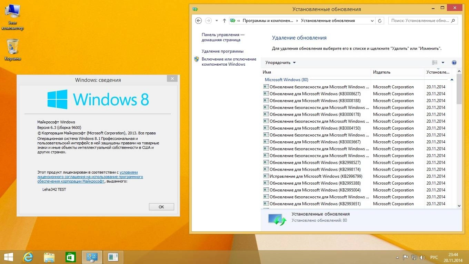This screenshot has height=264, width=469.
Task: Open Этот компьютер desktop icon
Action: click(x=12, y=17)
